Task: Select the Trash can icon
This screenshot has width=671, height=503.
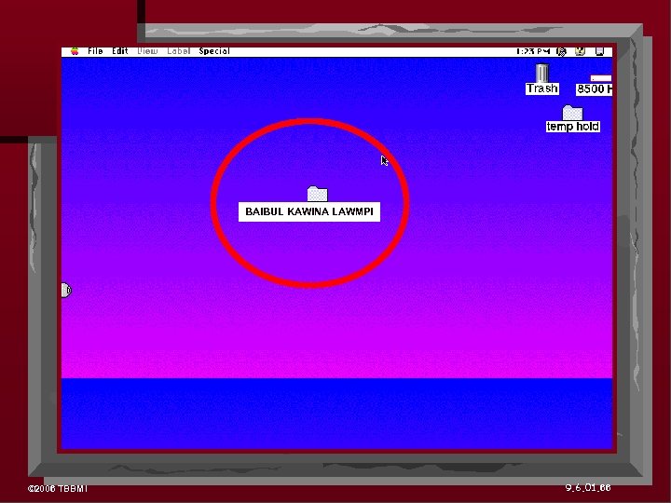Action: 541,73
